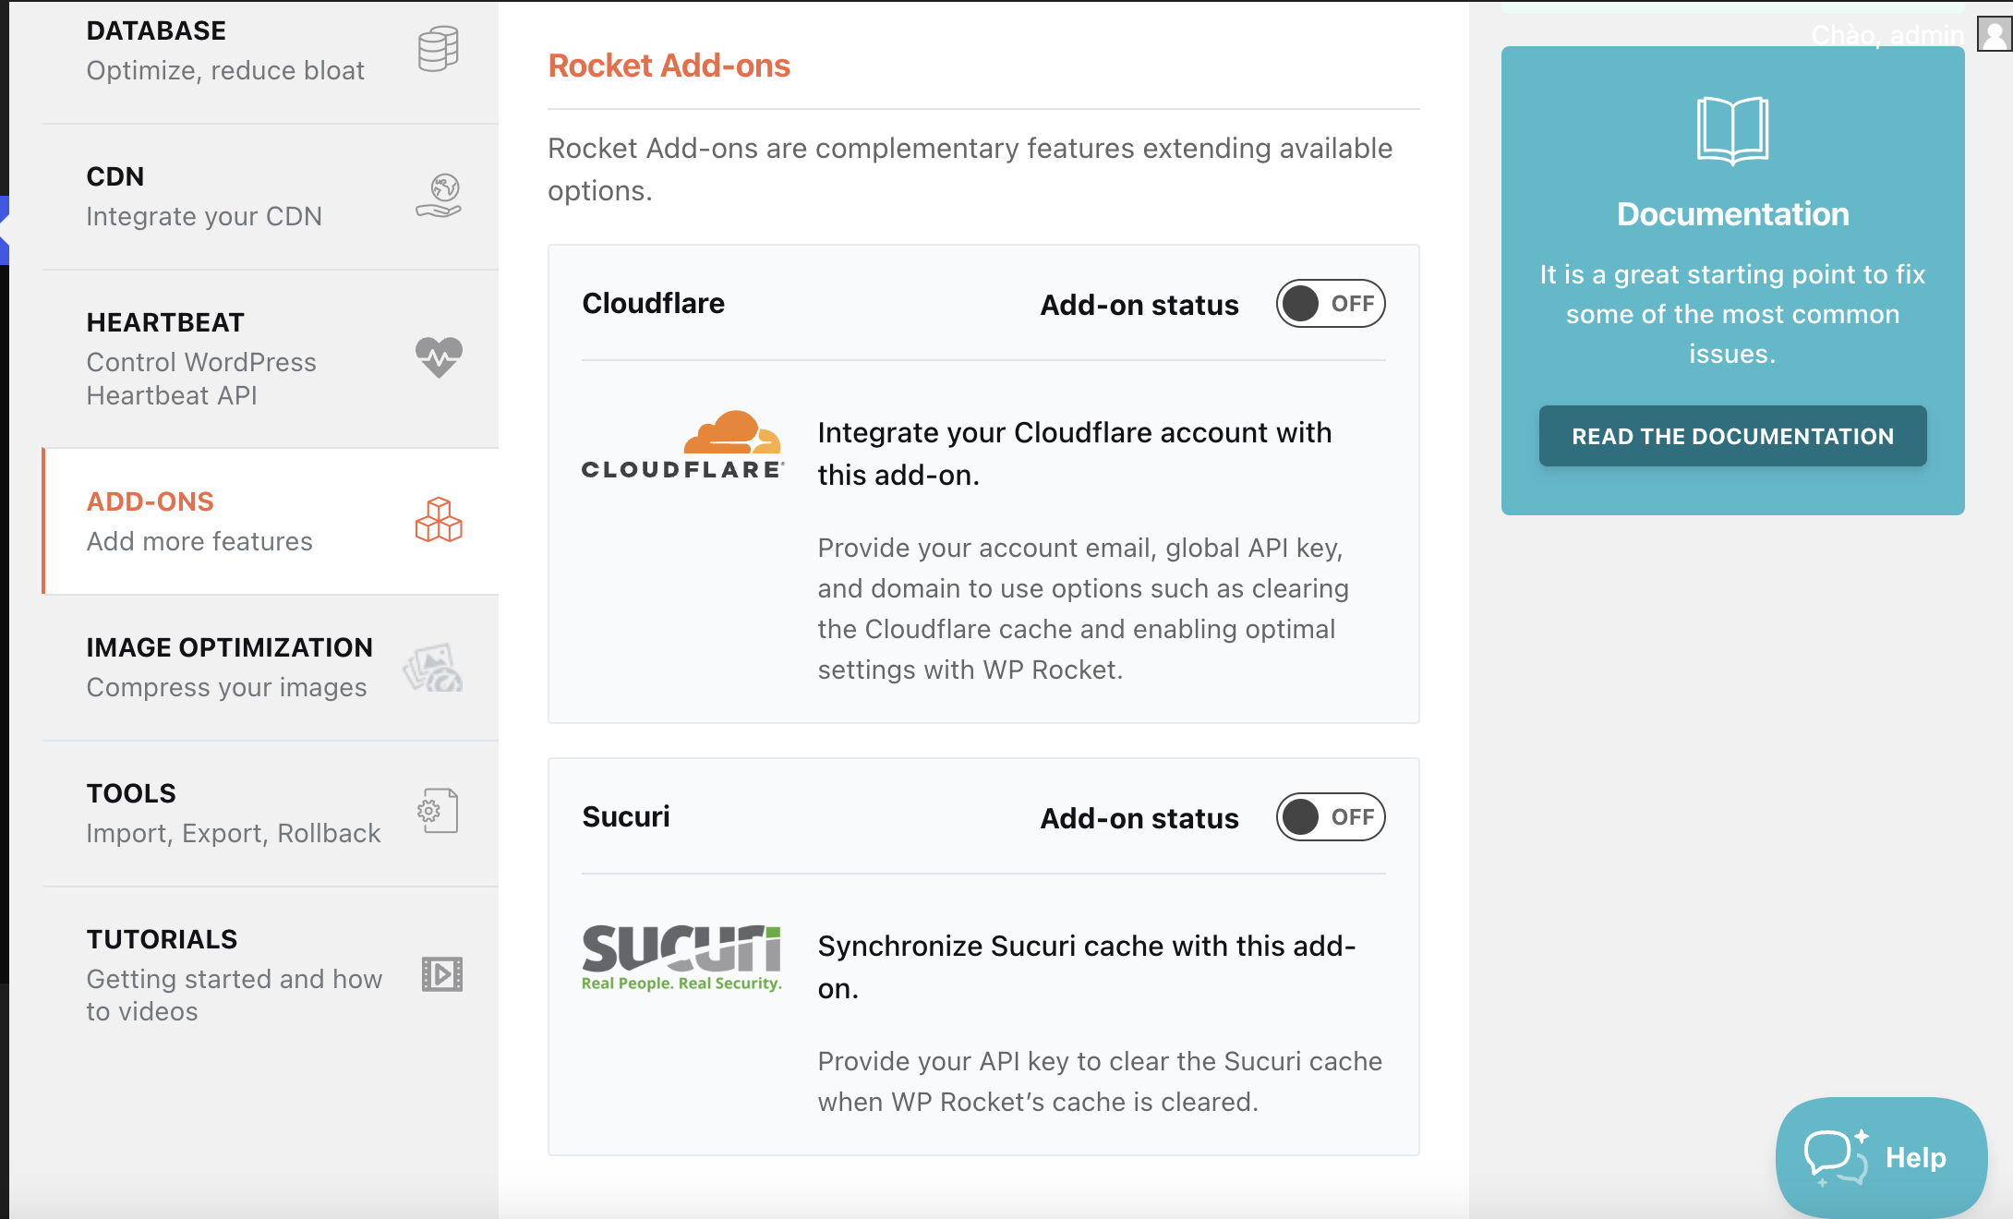Click the Documentation open book icon
Screen dimensions: 2013x1219
[1732, 130]
